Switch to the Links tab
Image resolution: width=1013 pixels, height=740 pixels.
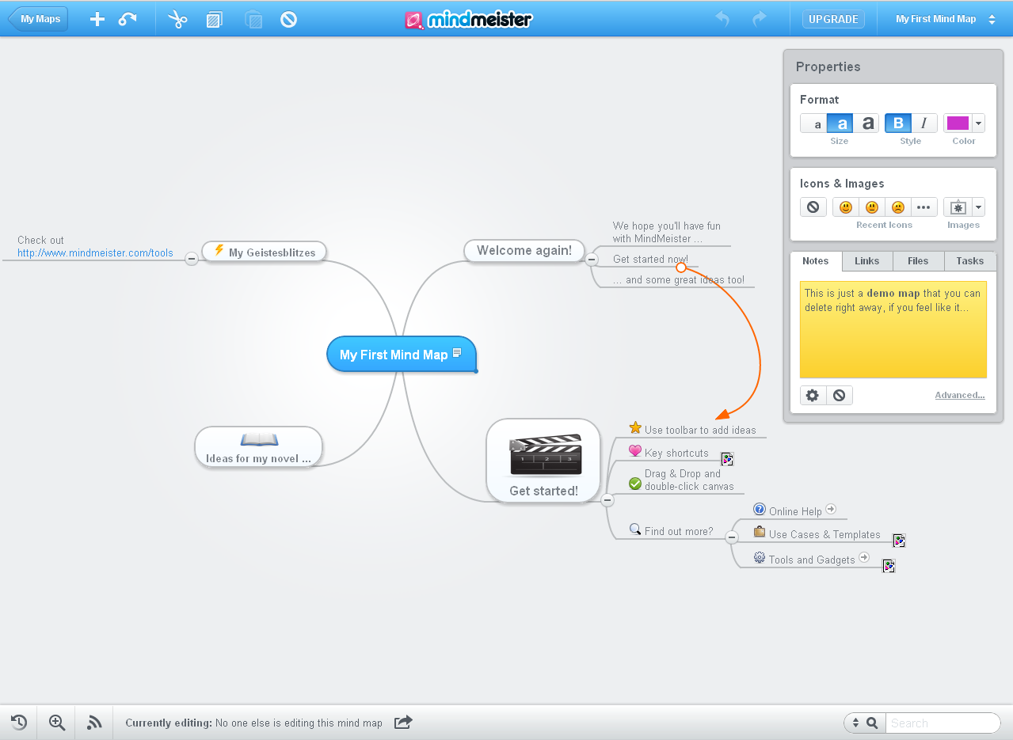click(867, 261)
